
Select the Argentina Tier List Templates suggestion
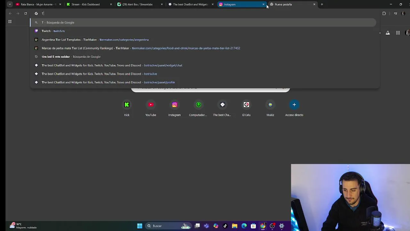[203, 40]
